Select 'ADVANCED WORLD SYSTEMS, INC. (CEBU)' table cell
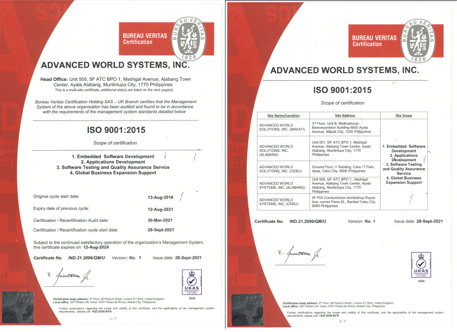 [x=284, y=202]
